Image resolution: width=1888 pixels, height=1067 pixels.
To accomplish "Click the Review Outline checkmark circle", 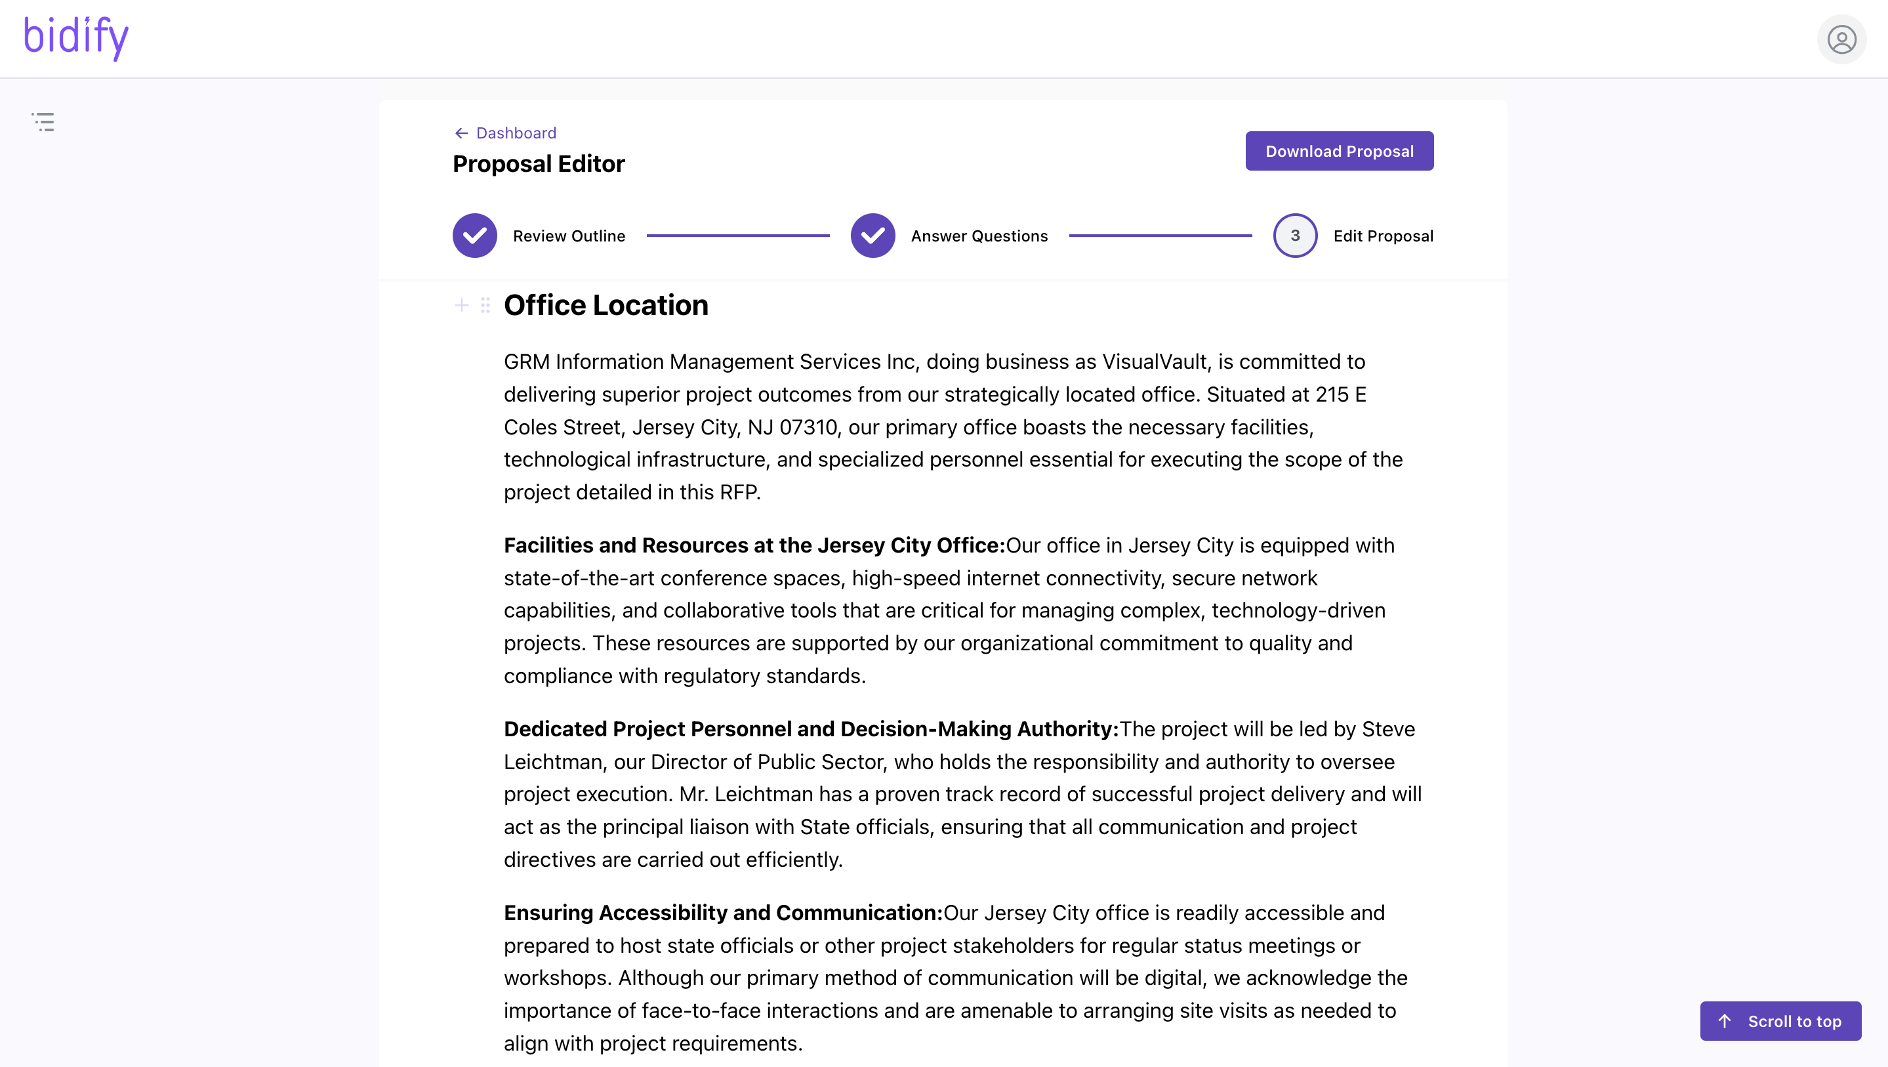I will 475,236.
